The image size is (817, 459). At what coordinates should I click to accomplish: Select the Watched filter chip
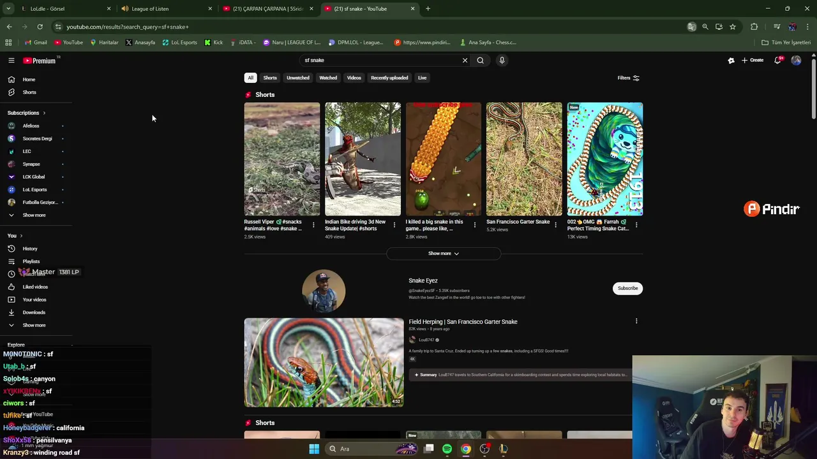pyautogui.click(x=328, y=78)
